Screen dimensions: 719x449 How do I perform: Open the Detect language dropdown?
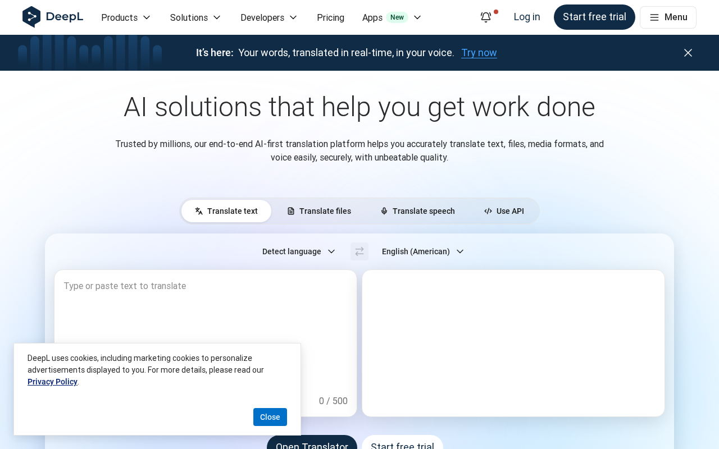tap(299, 251)
